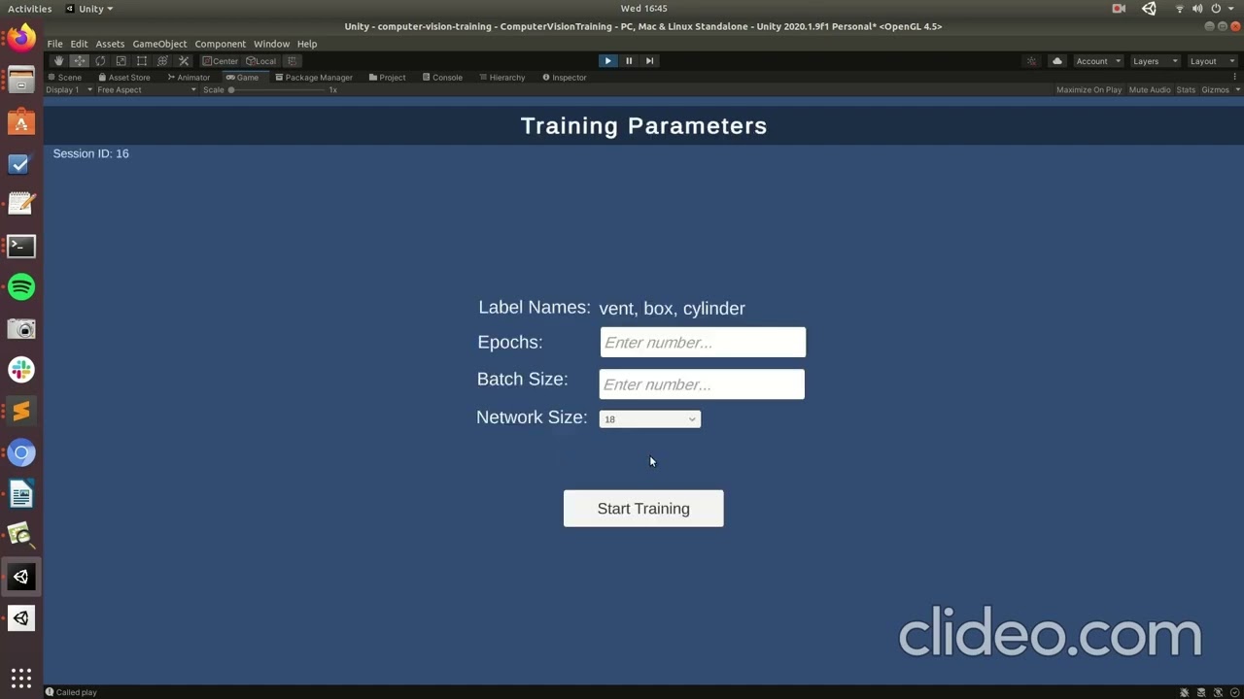Open Ubuntu Software from the dock
The width and height of the screenshot is (1244, 699).
click(21, 122)
